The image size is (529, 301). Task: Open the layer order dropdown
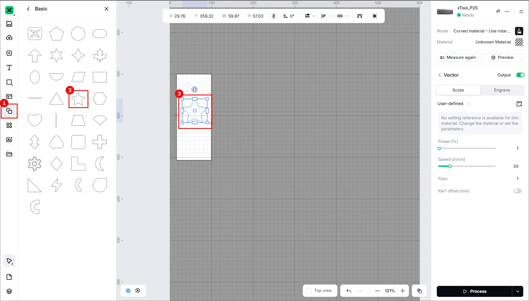point(310,16)
